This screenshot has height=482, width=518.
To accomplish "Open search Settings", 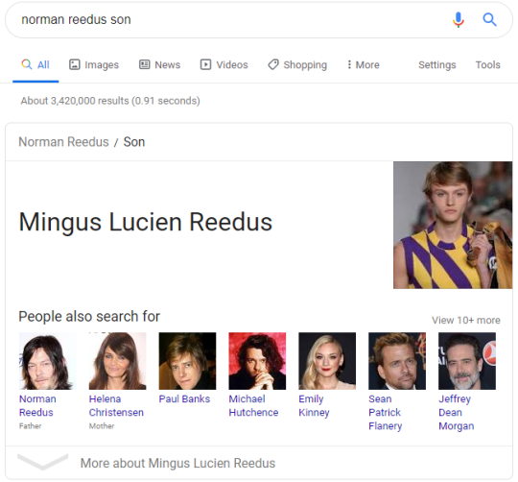I will (437, 64).
